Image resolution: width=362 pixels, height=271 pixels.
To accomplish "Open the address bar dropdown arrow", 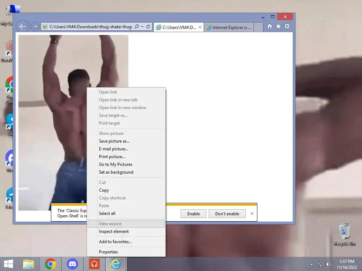I will (x=142, y=27).
